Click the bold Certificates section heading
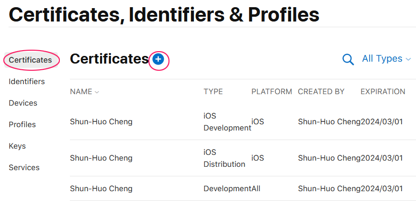Image resolution: width=416 pixels, height=206 pixels. 109,59
